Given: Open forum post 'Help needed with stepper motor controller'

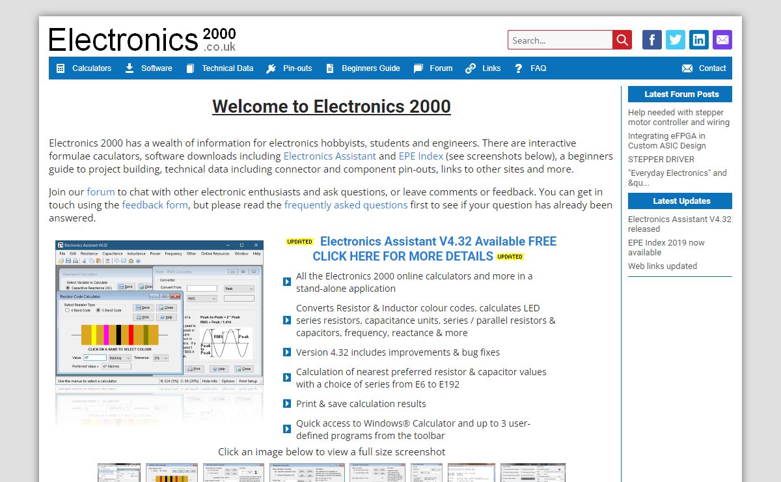Looking at the screenshot, I should 679,117.
